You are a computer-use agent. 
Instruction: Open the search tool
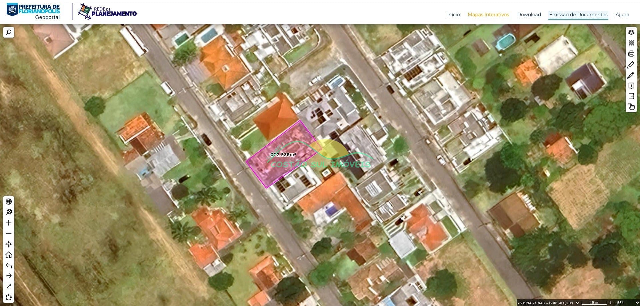[x=9, y=32]
